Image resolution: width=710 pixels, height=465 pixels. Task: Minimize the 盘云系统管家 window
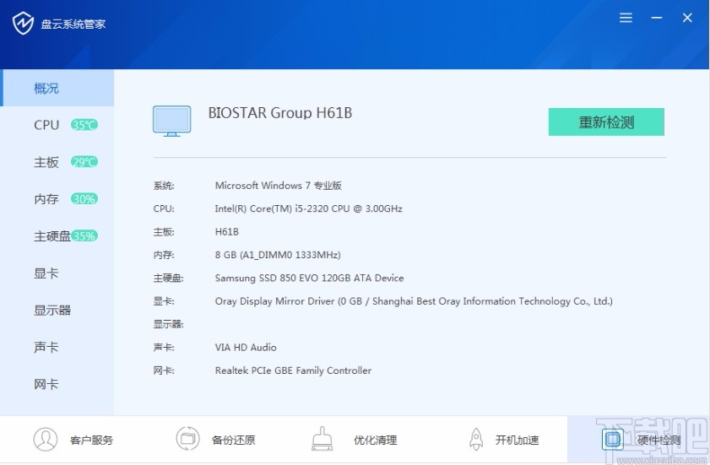pyautogui.click(x=657, y=18)
